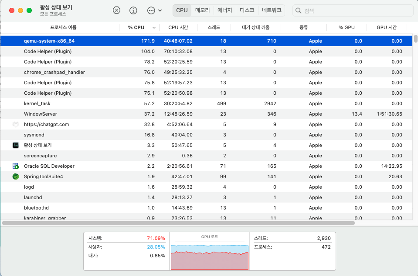Image resolution: width=418 pixels, height=276 pixels.
Task: Select the Code Helper (Plugin) row at 75.1 CPU
Action: (x=206, y=93)
